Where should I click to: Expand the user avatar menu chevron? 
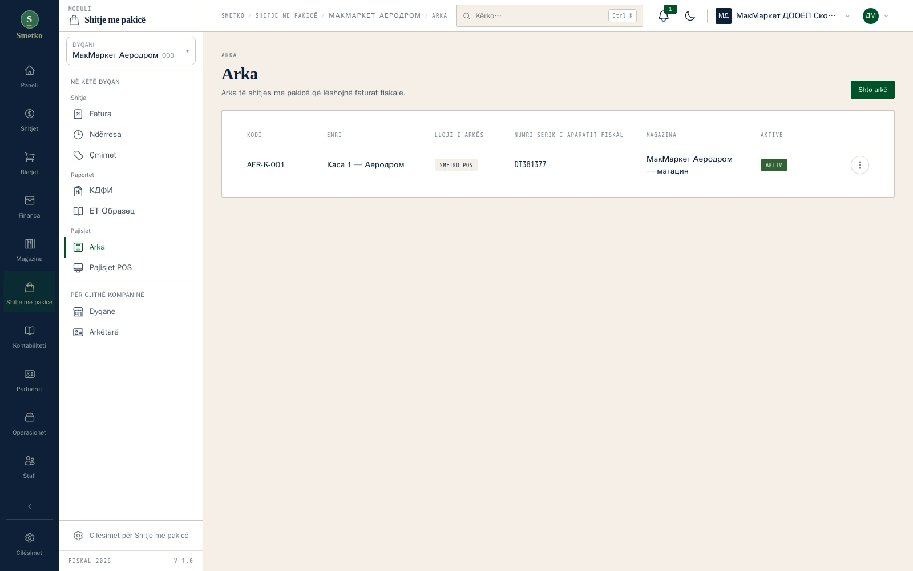[886, 16]
